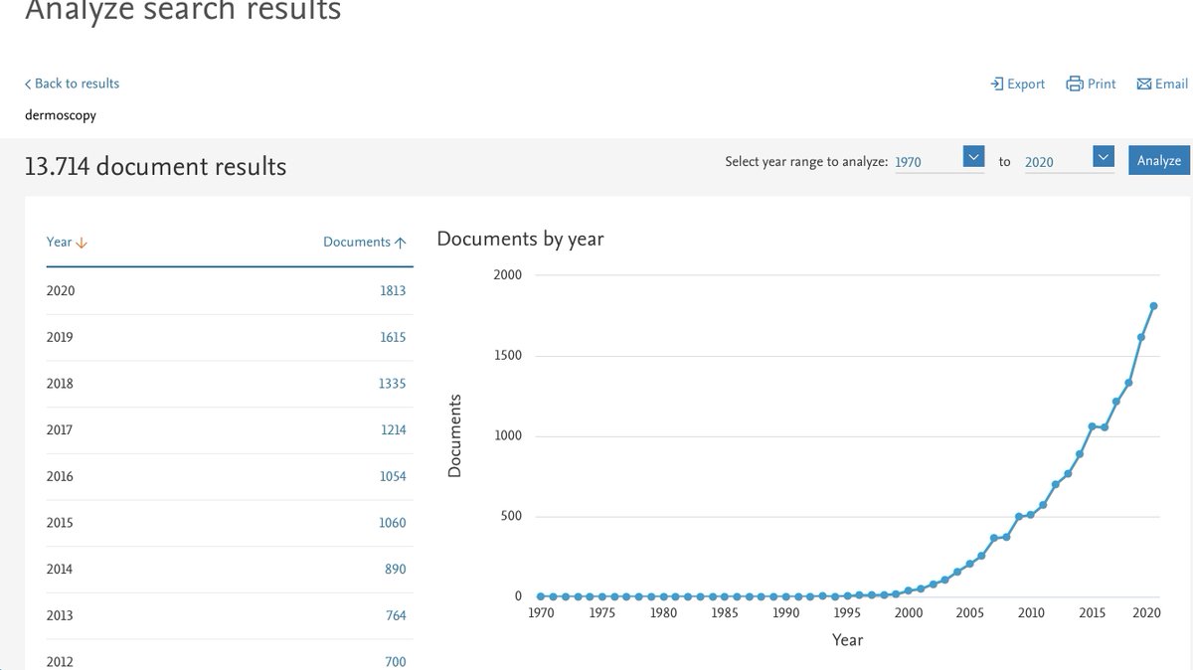Select the 2017 row year cell
This screenshot has height=670, width=1193.
pos(61,430)
